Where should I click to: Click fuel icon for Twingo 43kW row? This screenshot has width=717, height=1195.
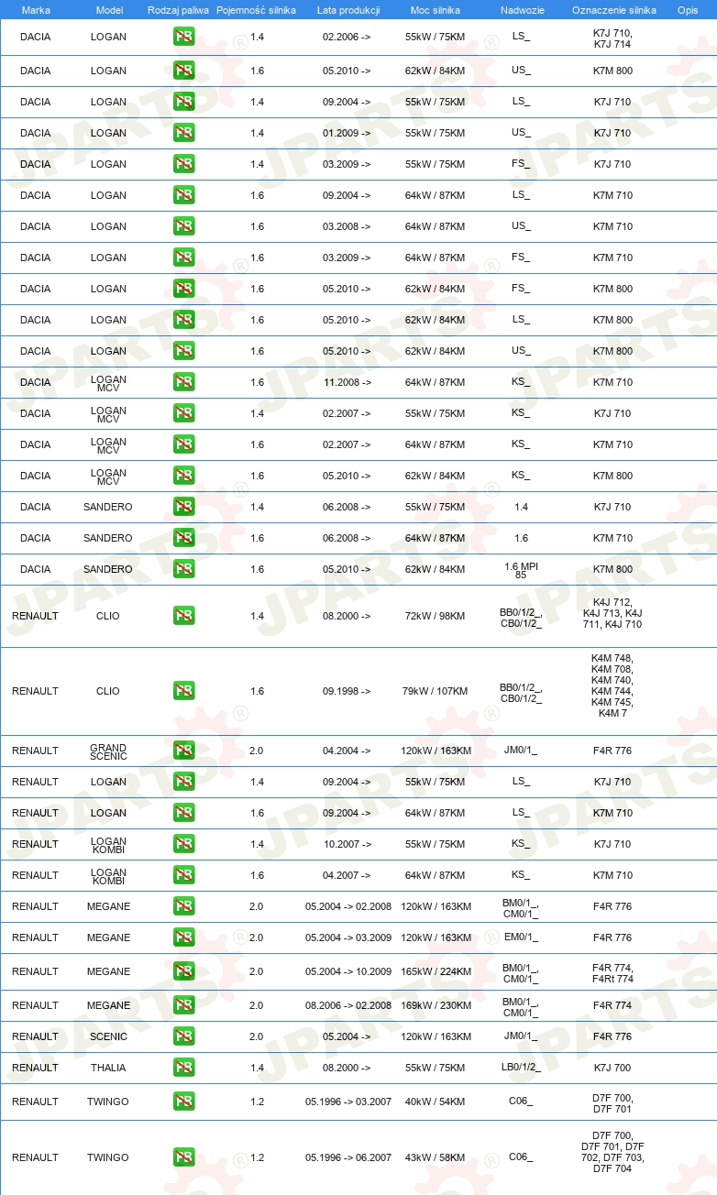tap(183, 1157)
